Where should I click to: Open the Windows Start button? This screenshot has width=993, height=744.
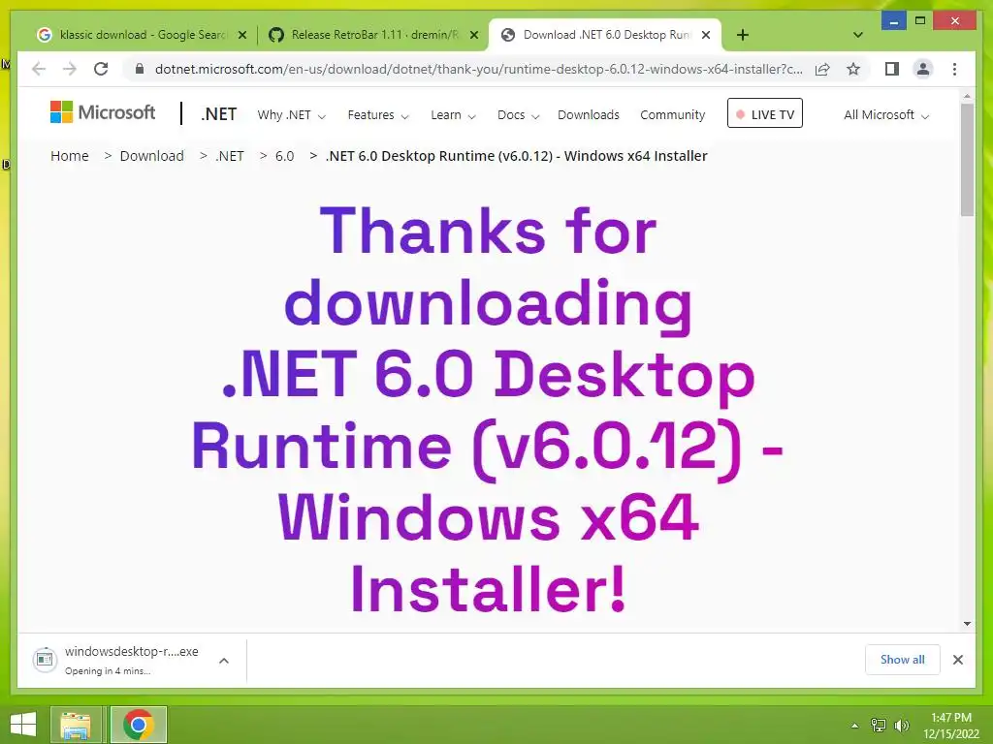(x=23, y=725)
